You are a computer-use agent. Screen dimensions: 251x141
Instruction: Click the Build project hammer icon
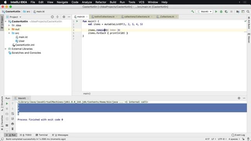tap(193, 11)
